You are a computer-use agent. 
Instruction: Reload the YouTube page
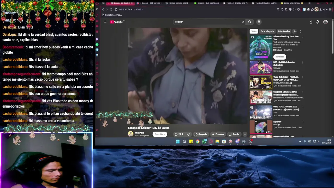(111, 9)
